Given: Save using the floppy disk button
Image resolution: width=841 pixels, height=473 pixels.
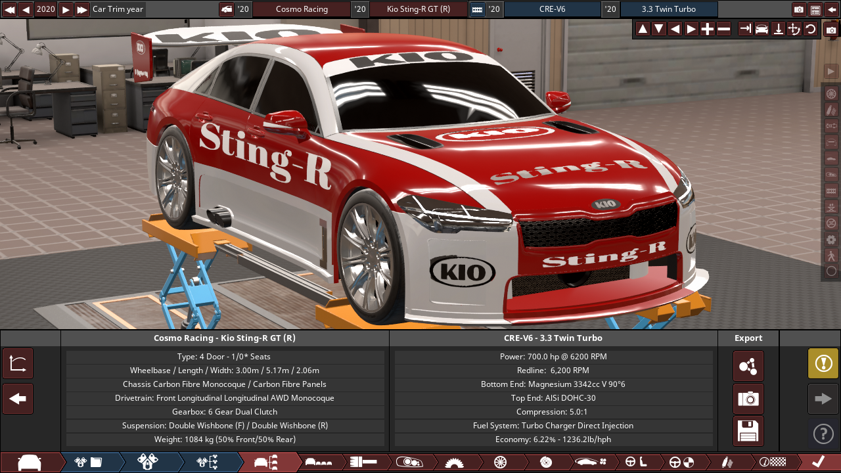Looking at the screenshot, I should 748,432.
